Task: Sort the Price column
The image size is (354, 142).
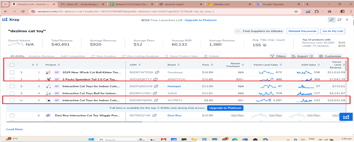Action: [212, 65]
